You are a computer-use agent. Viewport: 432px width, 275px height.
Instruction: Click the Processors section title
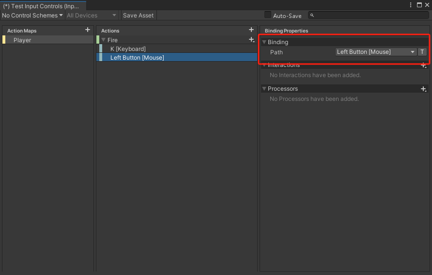[x=283, y=89]
